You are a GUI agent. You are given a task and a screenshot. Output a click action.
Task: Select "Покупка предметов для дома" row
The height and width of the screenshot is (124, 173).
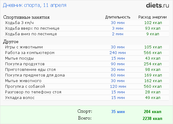tap(86, 75)
